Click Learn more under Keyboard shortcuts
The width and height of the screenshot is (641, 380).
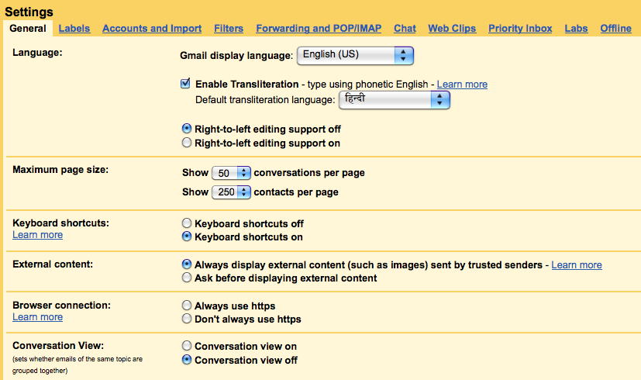pos(37,235)
